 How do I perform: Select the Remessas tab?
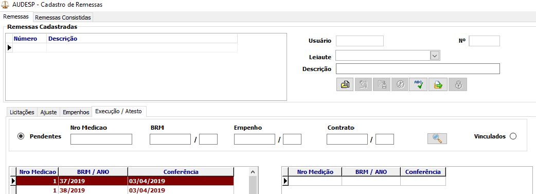(16, 16)
